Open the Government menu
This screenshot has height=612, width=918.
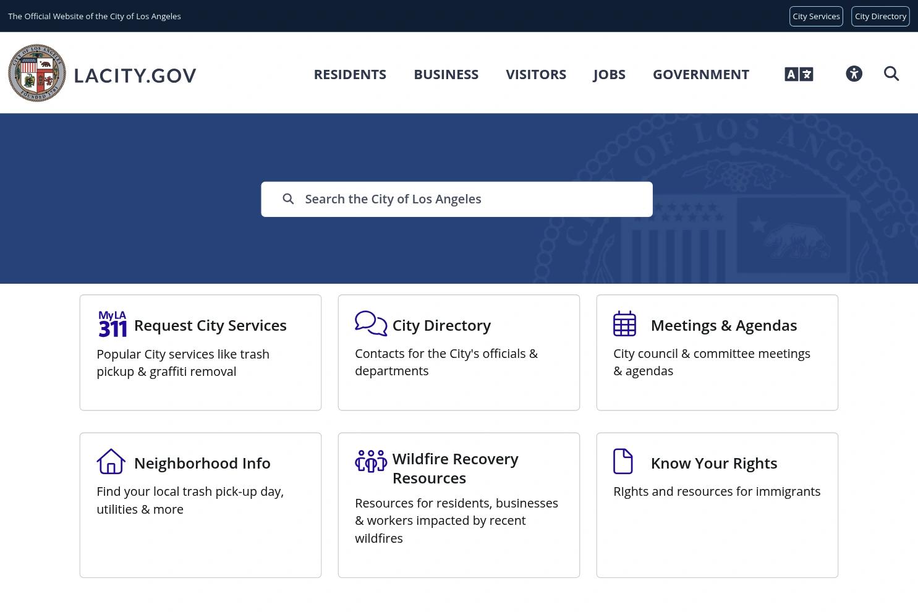click(x=701, y=74)
